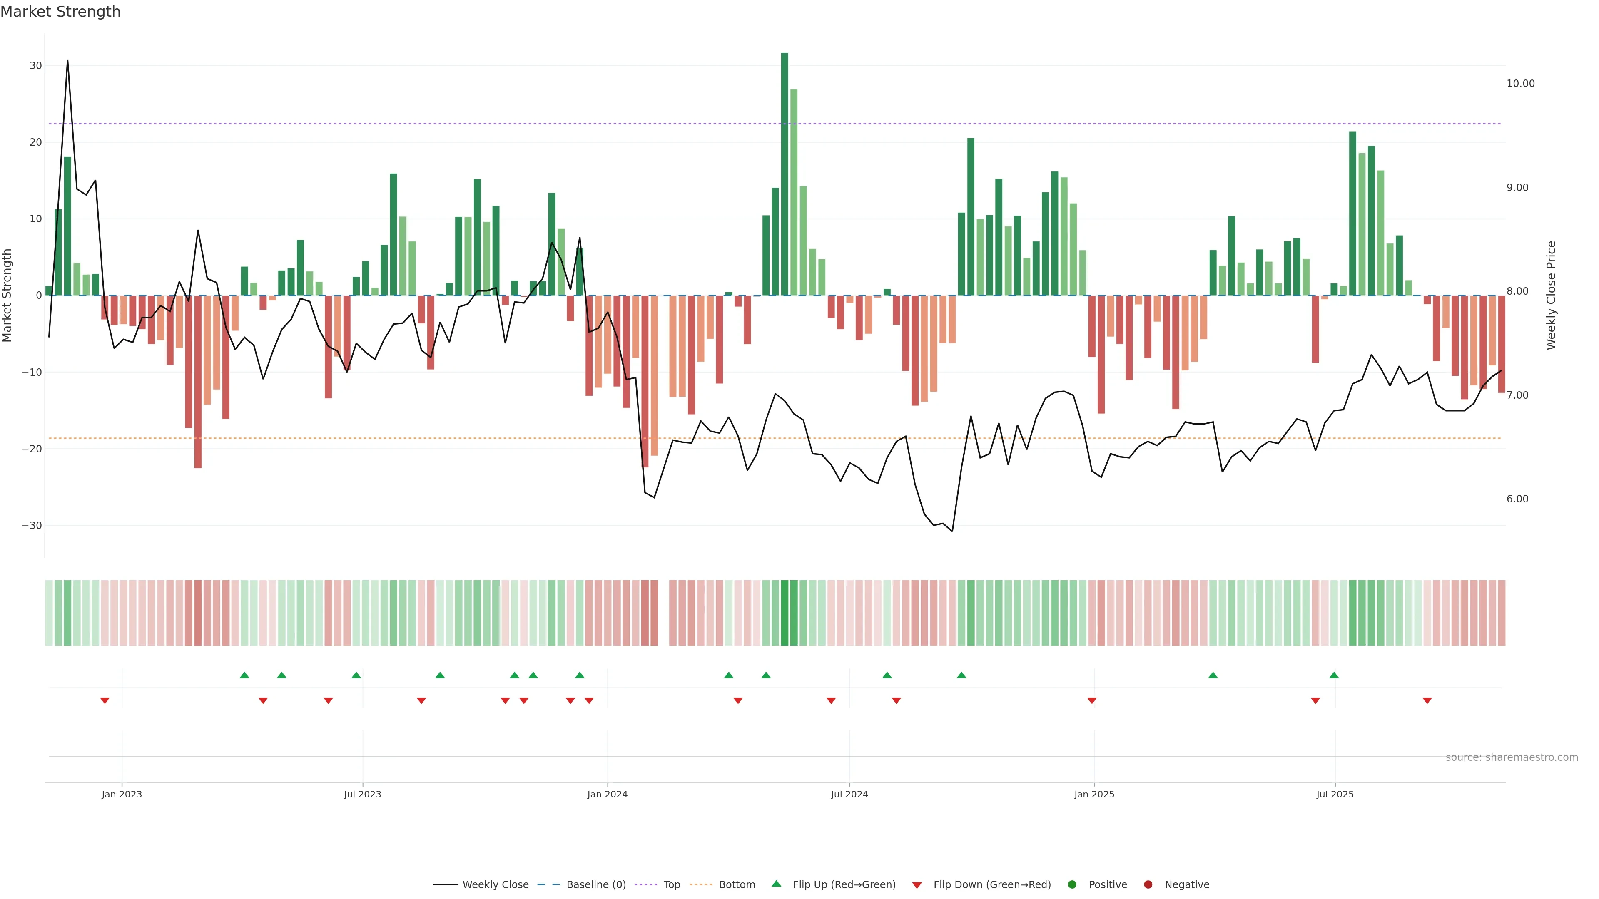Click the first red flip-down marker before Jan 2023
Viewport: 1599px width, 899px height.
(x=105, y=700)
